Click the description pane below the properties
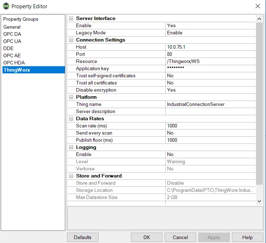Image resolution: width=266 pixels, height=243 pixels. pyautogui.click(x=165, y=218)
